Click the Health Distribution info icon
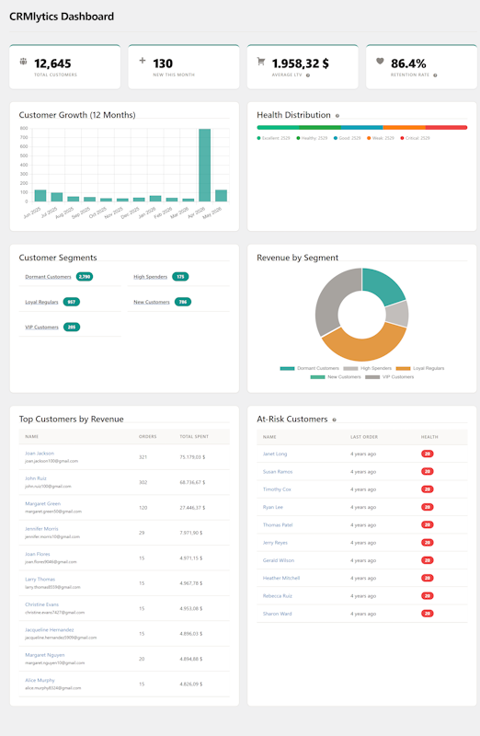 (x=337, y=116)
